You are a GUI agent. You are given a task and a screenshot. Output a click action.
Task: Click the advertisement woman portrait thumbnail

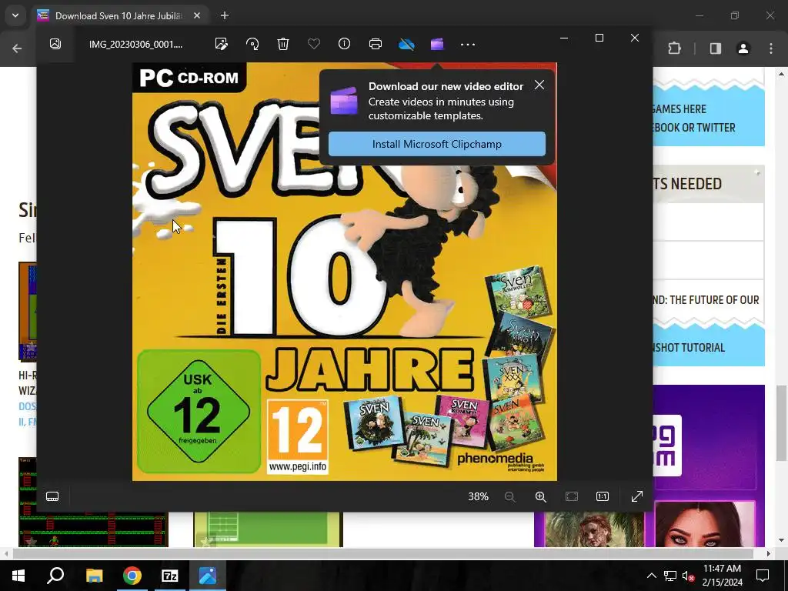pyautogui.click(x=705, y=524)
